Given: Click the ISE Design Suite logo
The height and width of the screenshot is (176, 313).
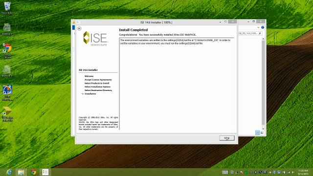Looking at the screenshot, I should 95,38.
